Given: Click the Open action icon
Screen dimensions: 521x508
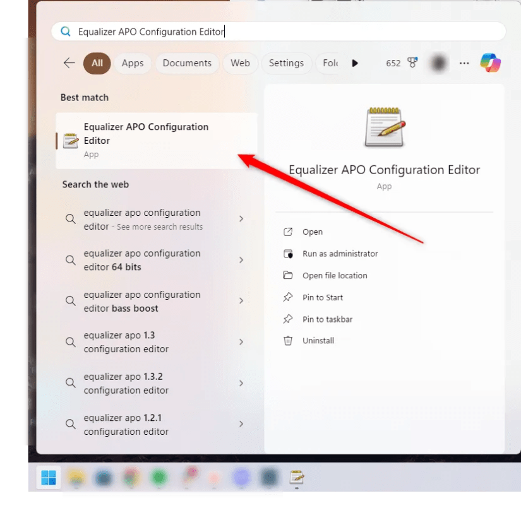Looking at the screenshot, I should [x=288, y=232].
